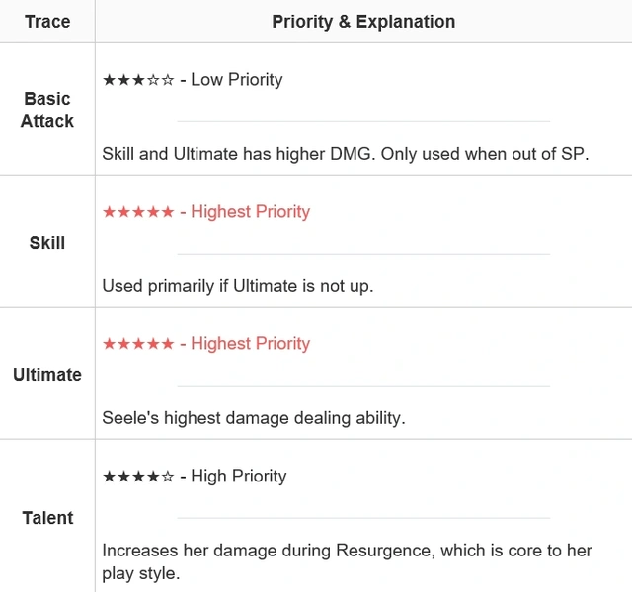Select the Ultimate row label
632x592 pixels.
47,375
